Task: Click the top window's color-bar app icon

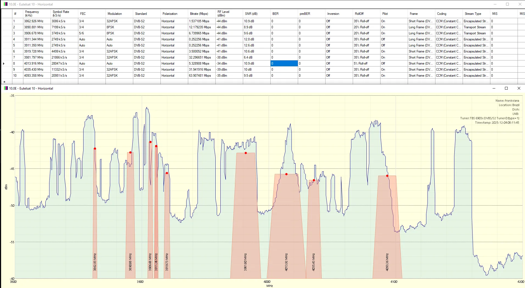Action: click(5, 4)
